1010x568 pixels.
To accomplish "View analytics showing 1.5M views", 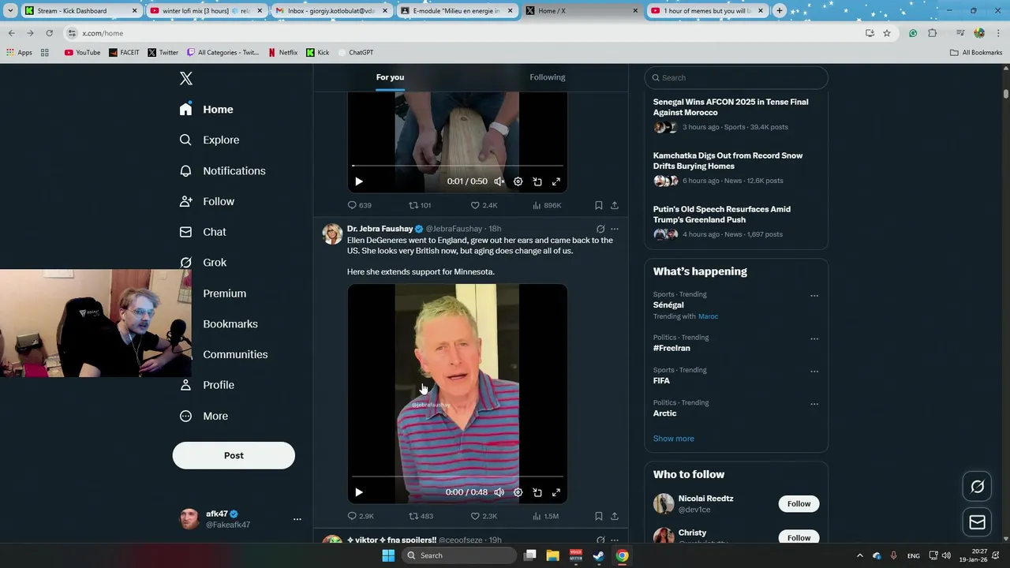I will [x=545, y=516].
